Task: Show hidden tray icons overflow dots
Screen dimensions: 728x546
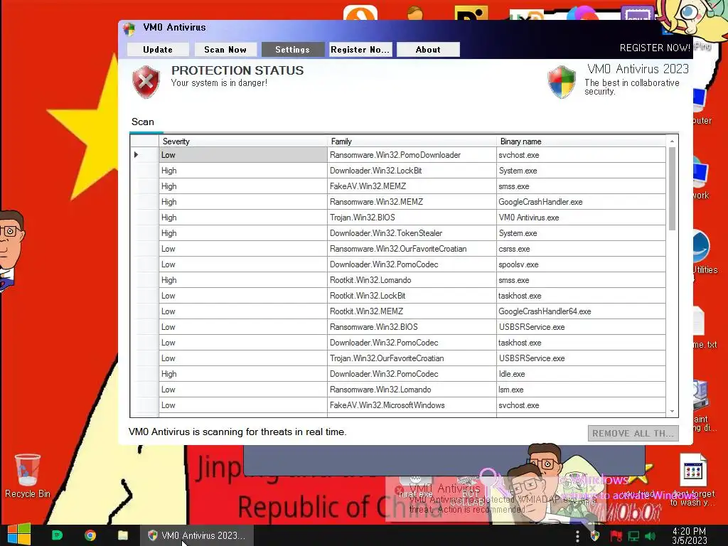Action: [577, 536]
